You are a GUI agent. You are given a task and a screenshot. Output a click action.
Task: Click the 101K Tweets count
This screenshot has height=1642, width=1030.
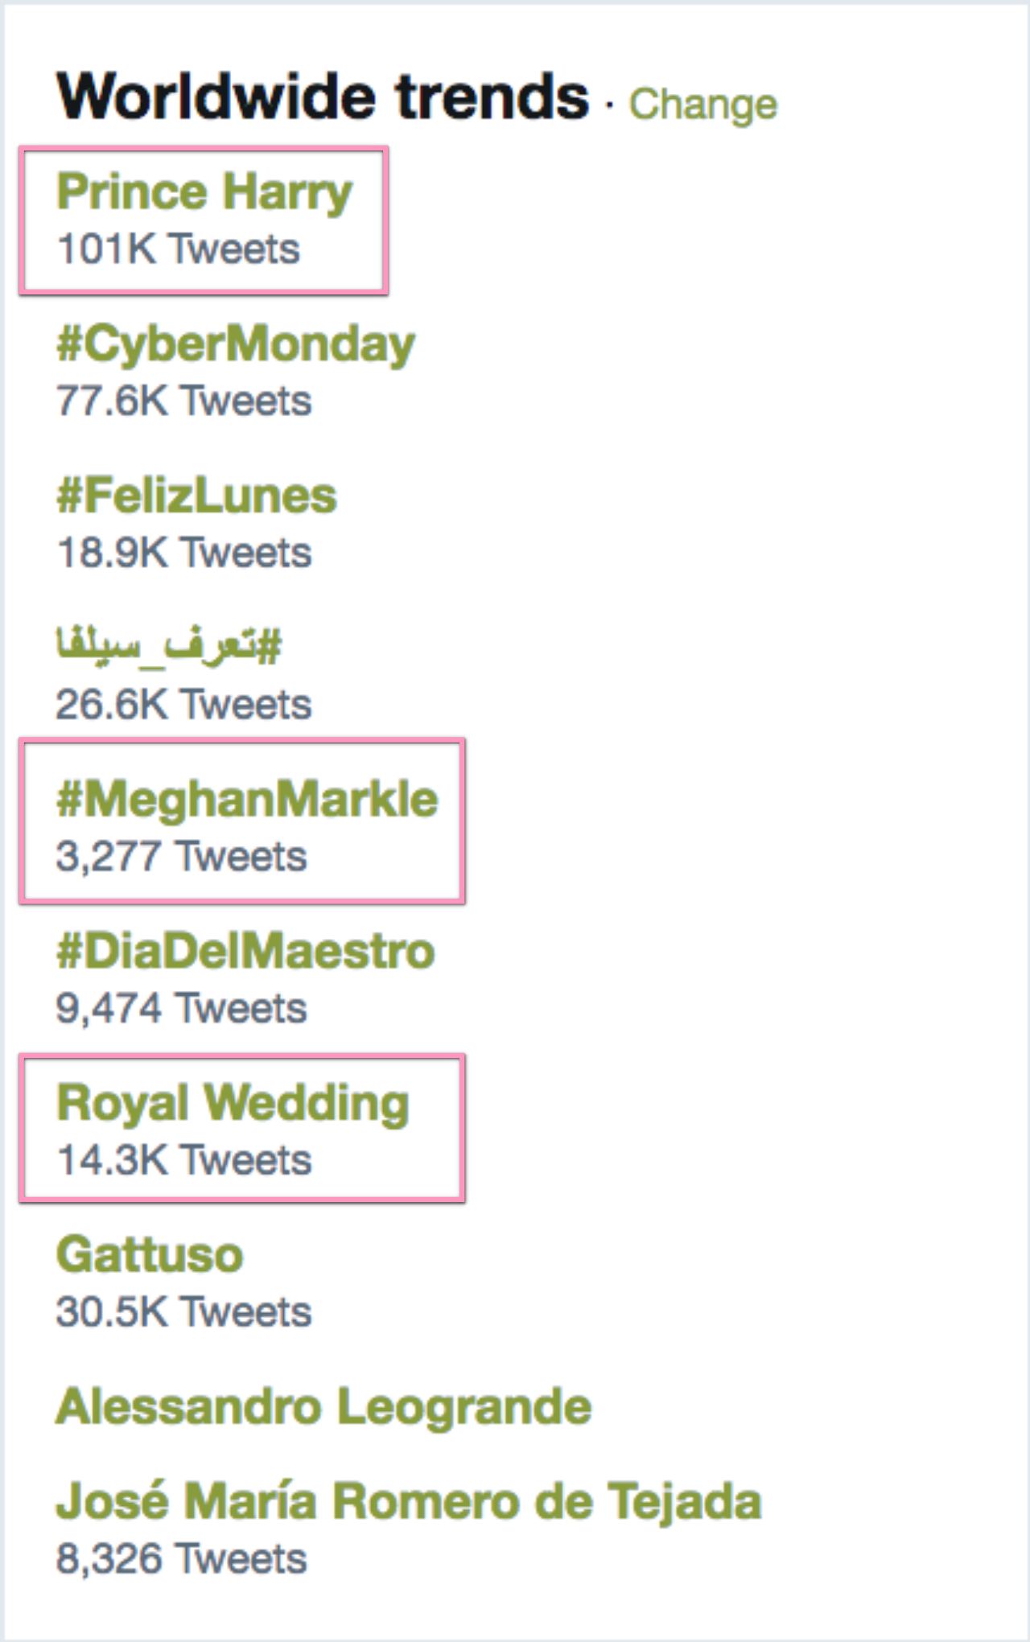point(178,249)
